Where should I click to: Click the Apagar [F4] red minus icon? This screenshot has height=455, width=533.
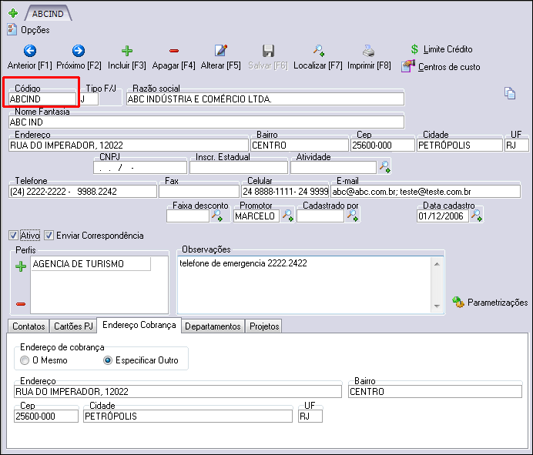pos(174,51)
